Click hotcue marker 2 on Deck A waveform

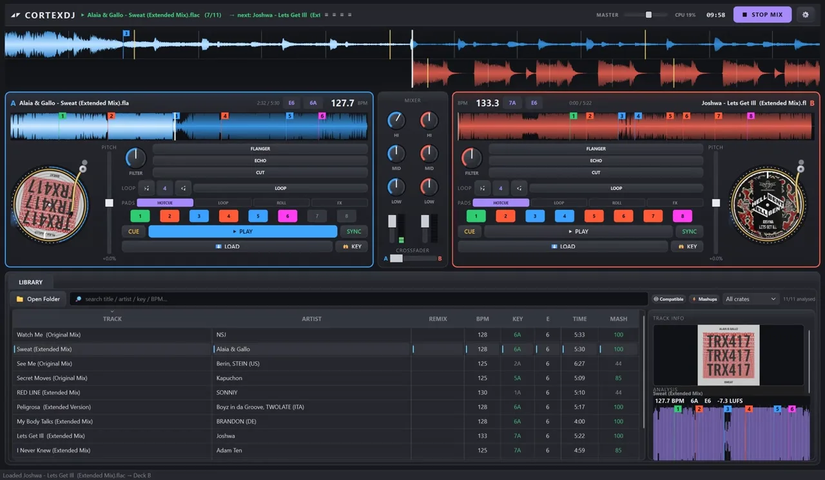tap(112, 116)
